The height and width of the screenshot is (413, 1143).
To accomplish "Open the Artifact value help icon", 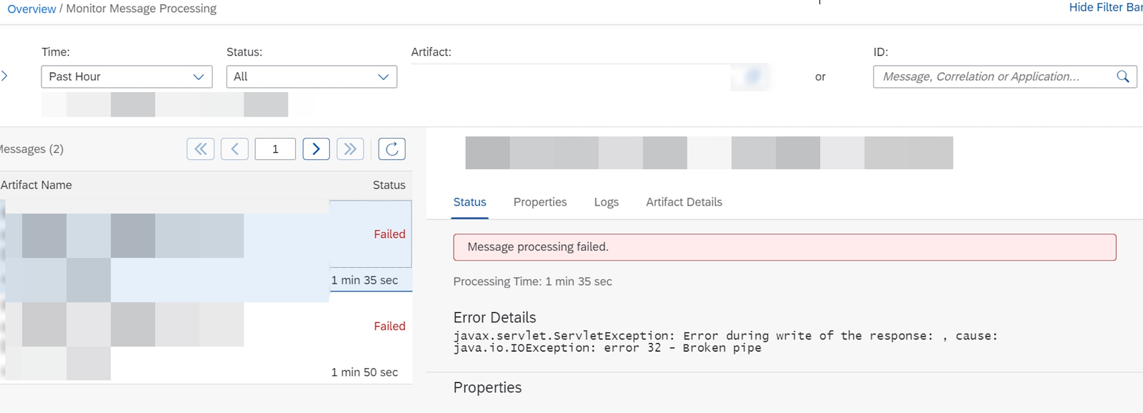I will [x=752, y=76].
